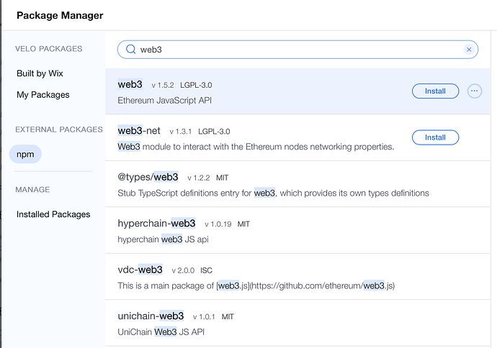Click the search magnifier icon
497x348 pixels.
point(130,50)
